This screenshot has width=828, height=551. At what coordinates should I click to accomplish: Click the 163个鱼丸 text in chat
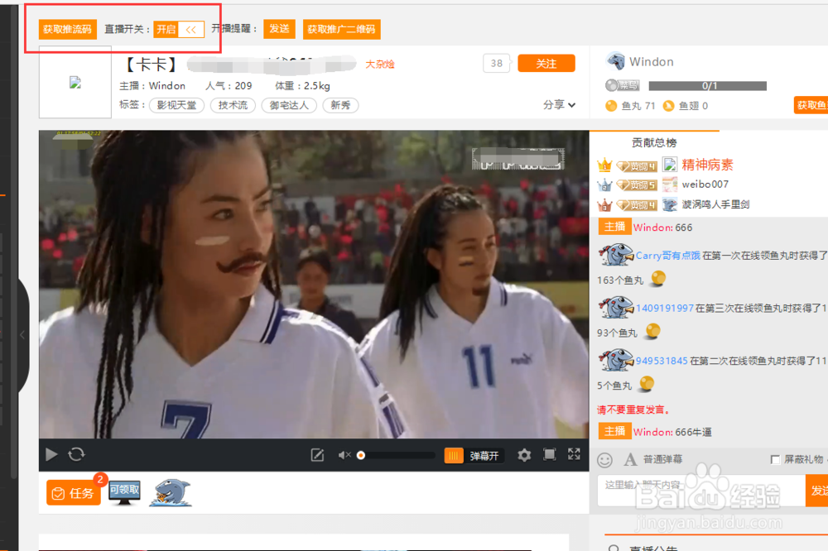(x=620, y=280)
